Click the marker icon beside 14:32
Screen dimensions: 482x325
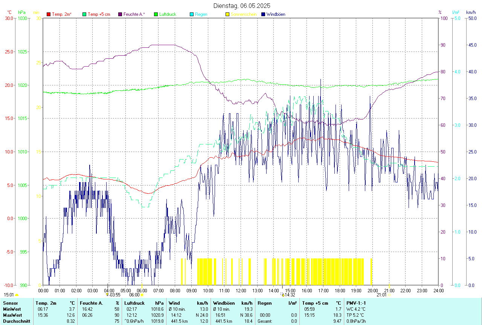pos(282,295)
